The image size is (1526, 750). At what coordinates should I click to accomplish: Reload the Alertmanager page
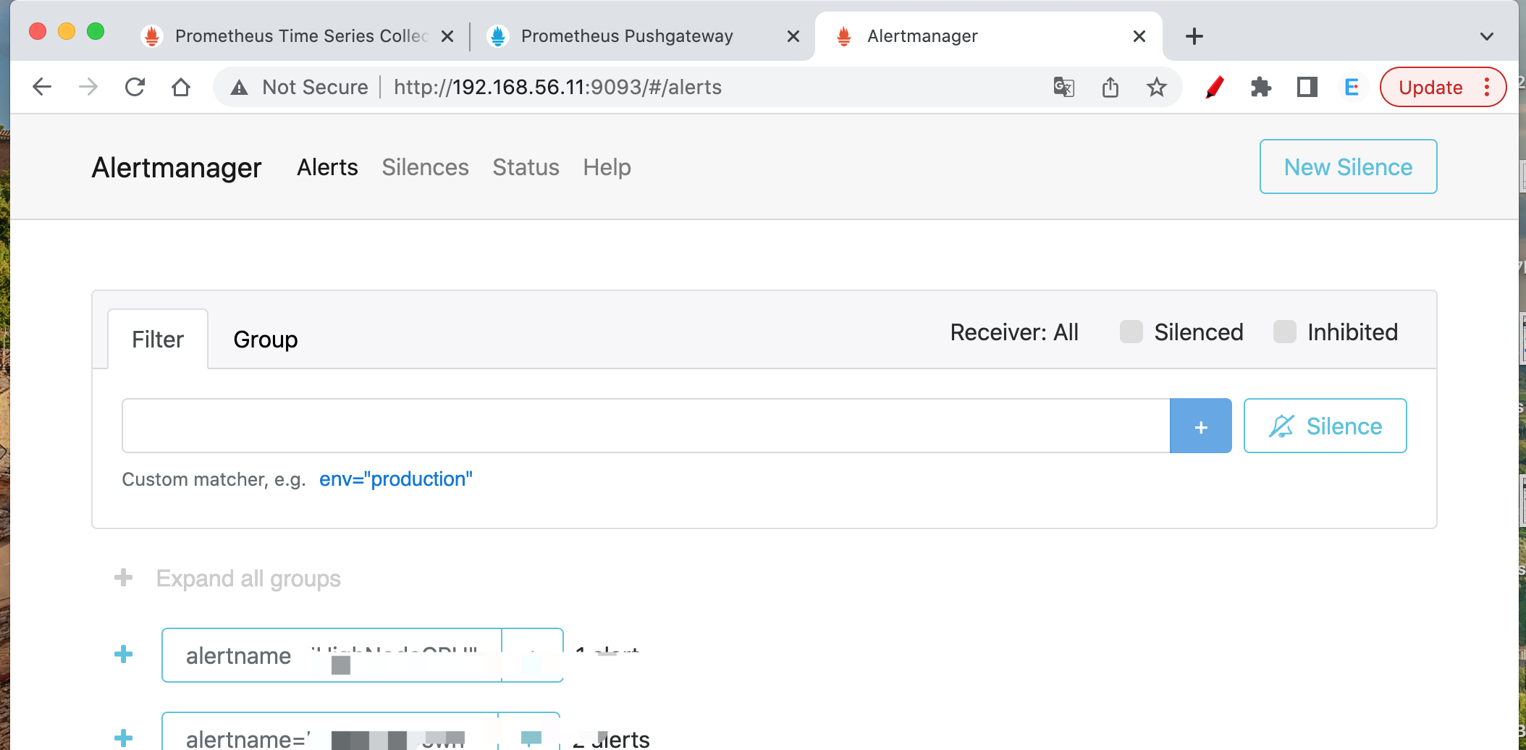[135, 87]
